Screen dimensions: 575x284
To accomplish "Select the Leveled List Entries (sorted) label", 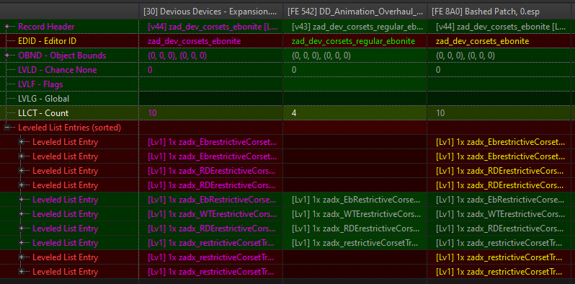I will [69, 128].
